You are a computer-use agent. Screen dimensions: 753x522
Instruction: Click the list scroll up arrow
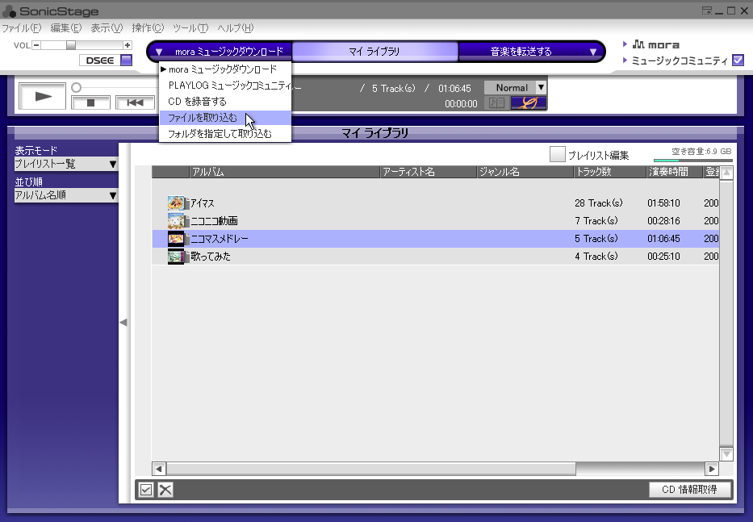726,173
